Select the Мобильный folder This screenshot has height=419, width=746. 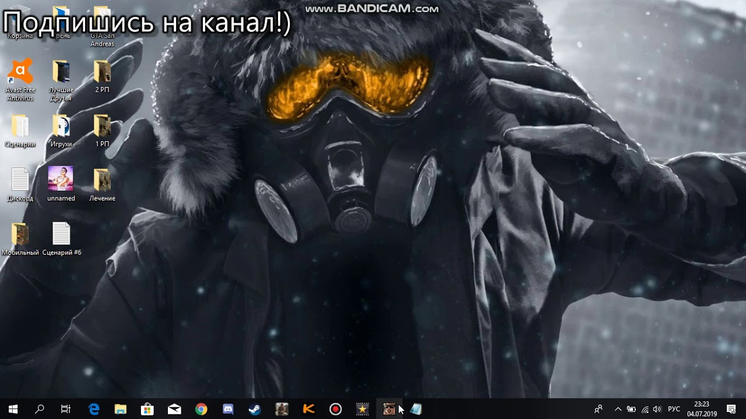(x=20, y=239)
